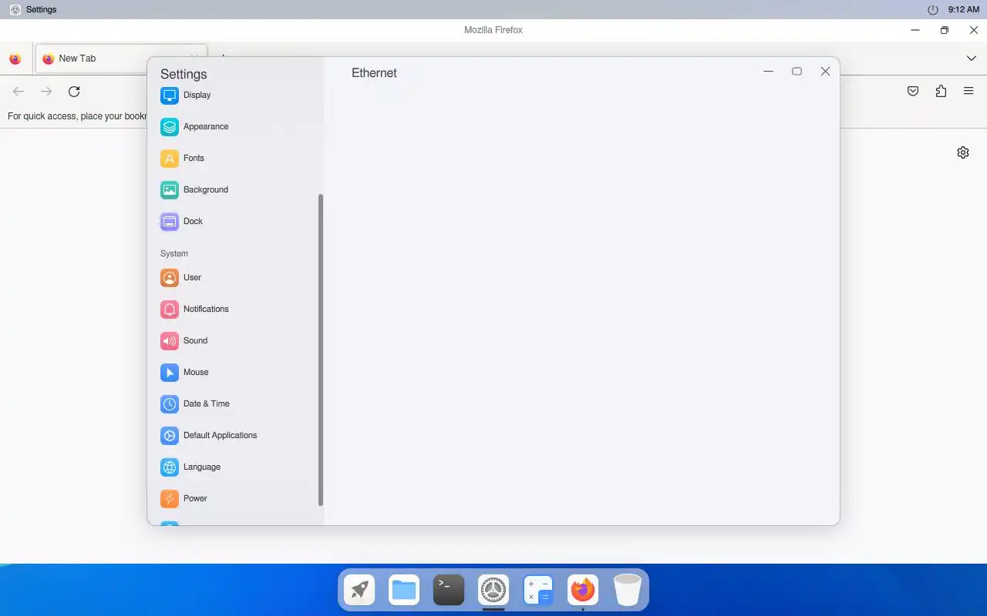Personalize New Tab with gear icon
The width and height of the screenshot is (987, 616).
(x=963, y=152)
